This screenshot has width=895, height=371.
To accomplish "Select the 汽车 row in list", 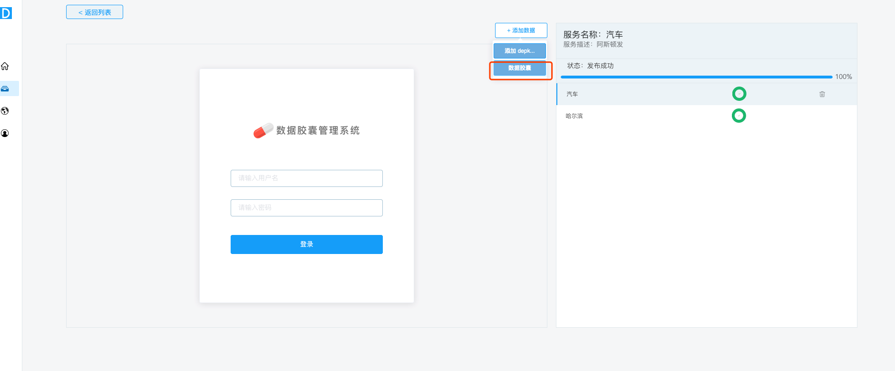I will click(x=707, y=94).
